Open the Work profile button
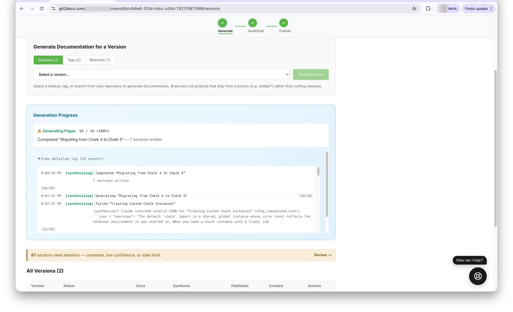Image resolution: width=513 pixels, height=312 pixels. (x=449, y=9)
